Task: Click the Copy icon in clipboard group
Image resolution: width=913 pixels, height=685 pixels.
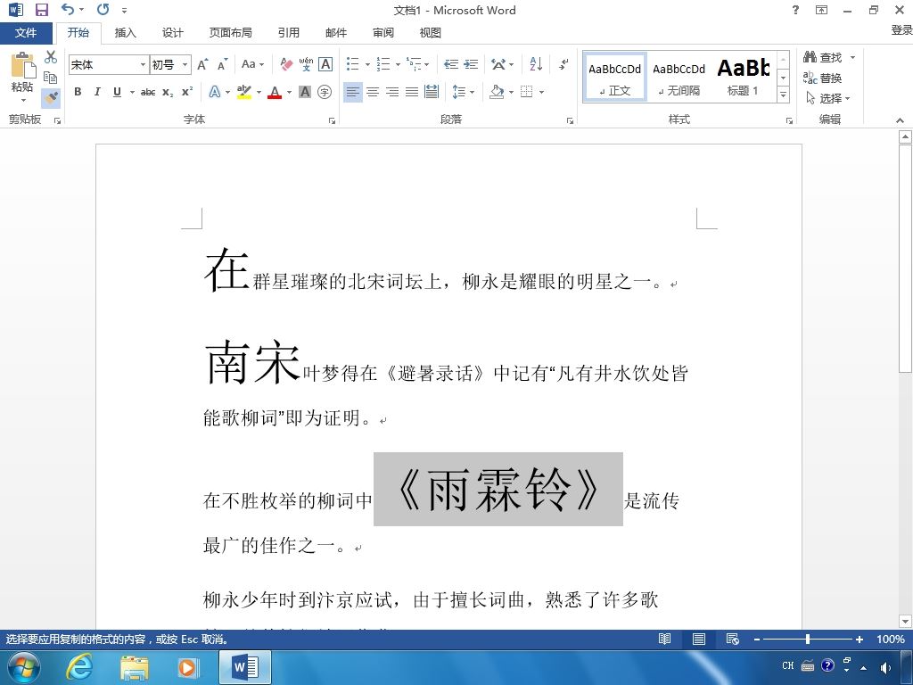Action: [x=51, y=77]
